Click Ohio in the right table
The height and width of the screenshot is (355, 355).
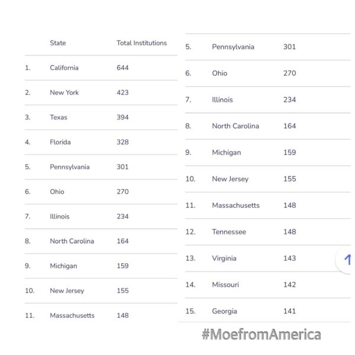click(220, 73)
